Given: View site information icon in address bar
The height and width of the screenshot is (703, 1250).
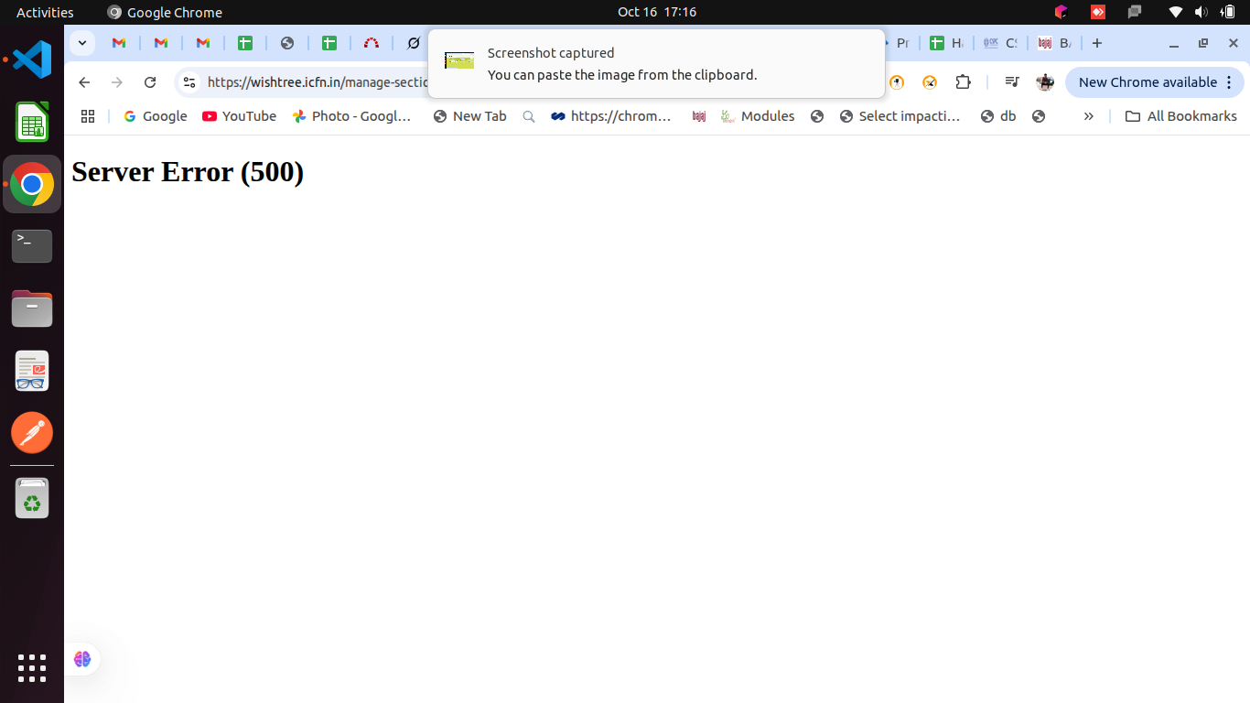Looking at the screenshot, I should (189, 82).
